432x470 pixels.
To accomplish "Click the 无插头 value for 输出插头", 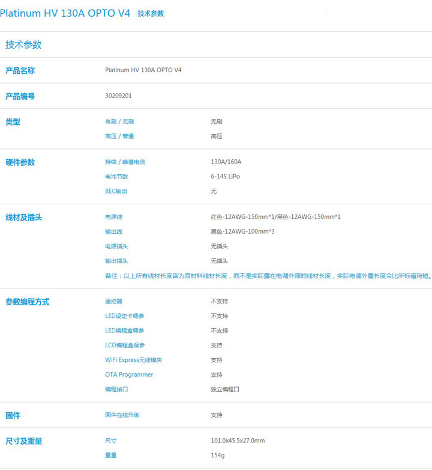I will coord(219,261).
